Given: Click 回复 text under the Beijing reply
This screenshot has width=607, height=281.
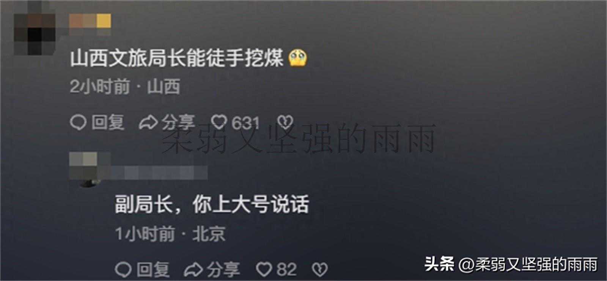Looking at the screenshot, I should [x=153, y=270].
